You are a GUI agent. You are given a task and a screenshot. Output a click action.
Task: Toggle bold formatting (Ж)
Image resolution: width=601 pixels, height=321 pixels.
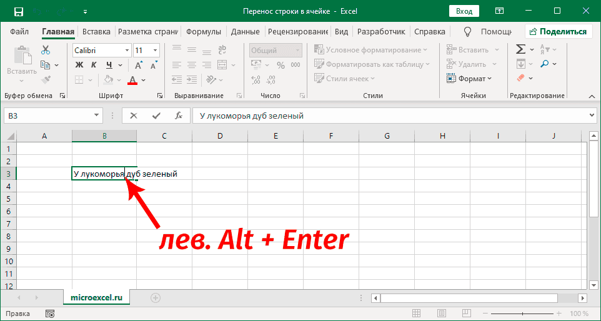click(x=79, y=64)
